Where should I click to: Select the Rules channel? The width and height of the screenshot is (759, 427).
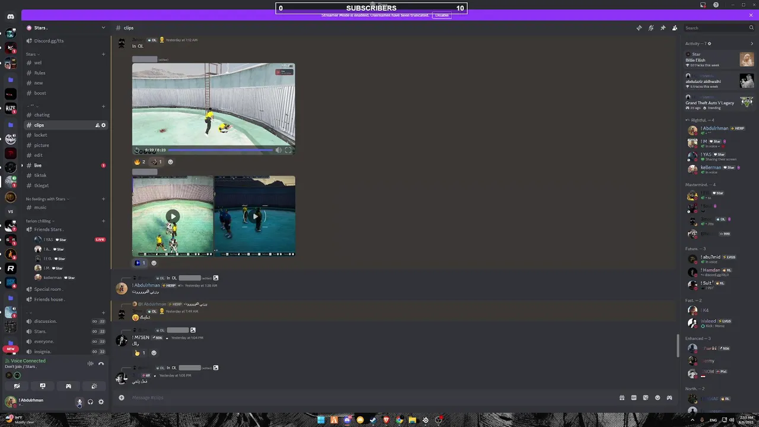tap(65, 73)
